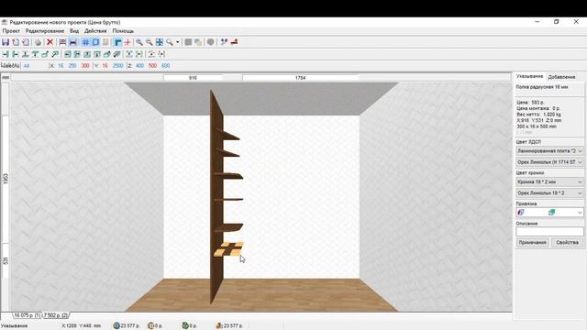Click the top ruler value 916
The width and height of the screenshot is (587, 330).
click(193, 78)
